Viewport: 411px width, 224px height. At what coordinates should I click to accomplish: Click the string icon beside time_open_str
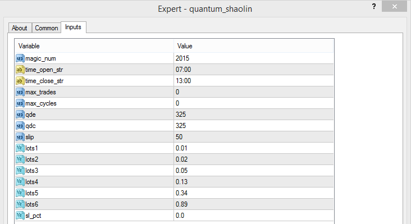[x=20, y=70]
